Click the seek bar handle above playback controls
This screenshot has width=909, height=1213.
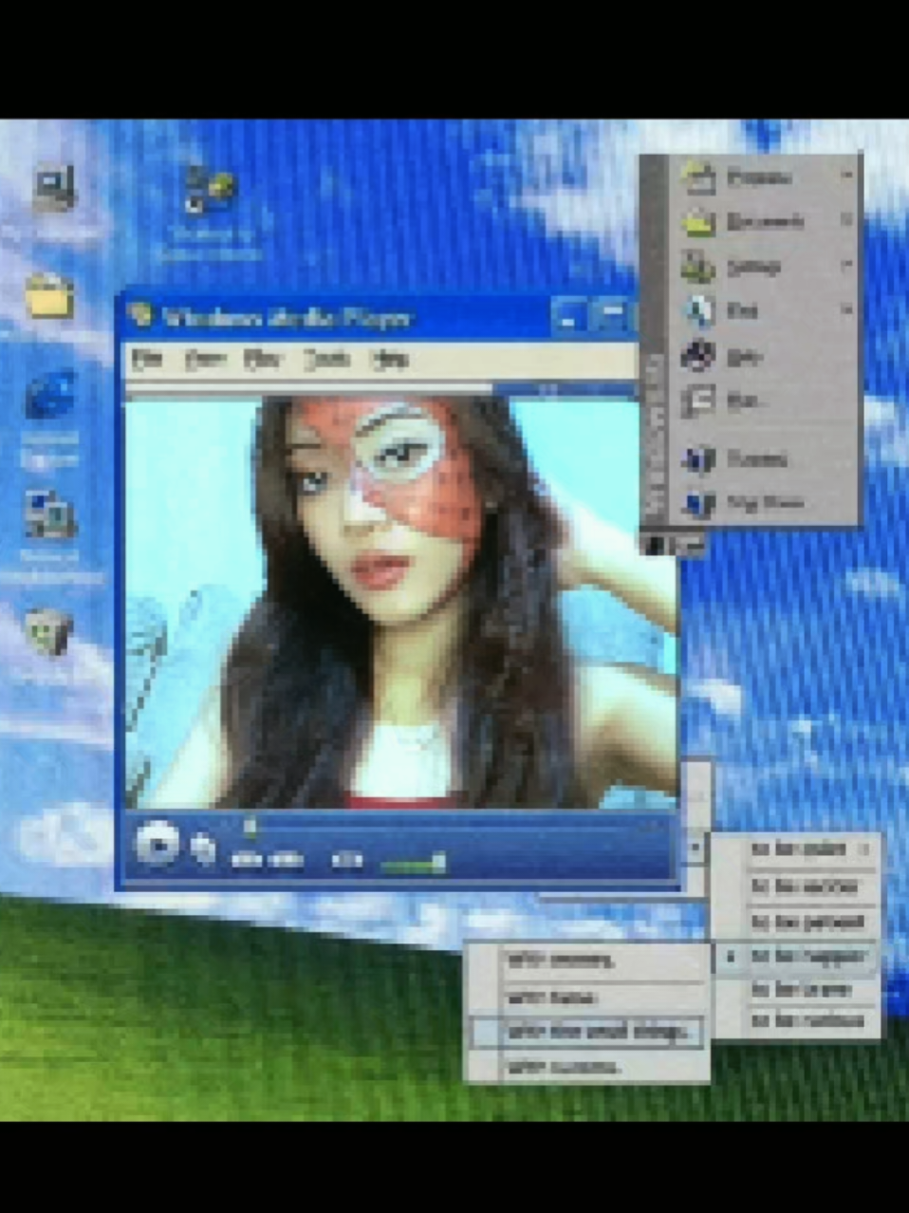(250, 827)
